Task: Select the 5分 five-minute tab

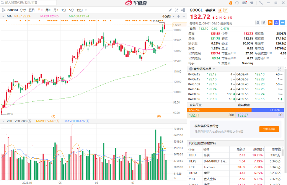Action: tap(72, 10)
